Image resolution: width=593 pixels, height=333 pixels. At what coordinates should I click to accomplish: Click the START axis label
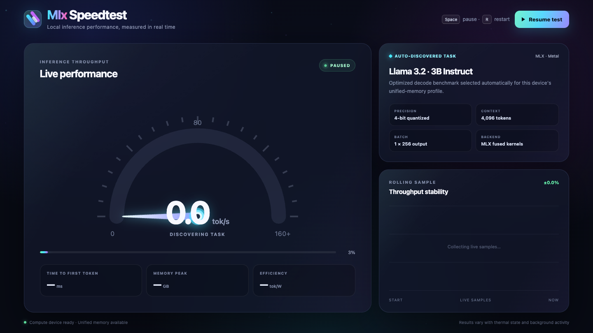(x=396, y=300)
